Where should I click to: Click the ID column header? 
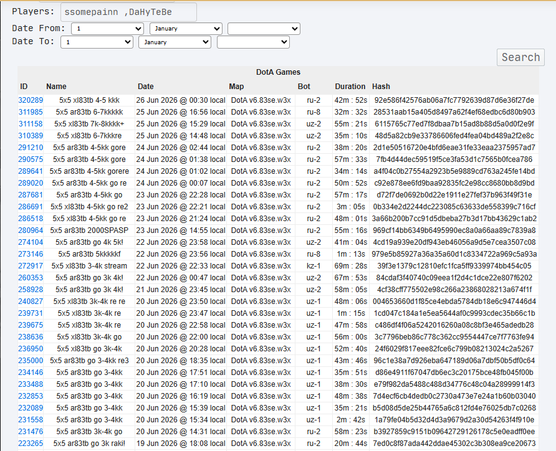pyautogui.click(x=24, y=87)
